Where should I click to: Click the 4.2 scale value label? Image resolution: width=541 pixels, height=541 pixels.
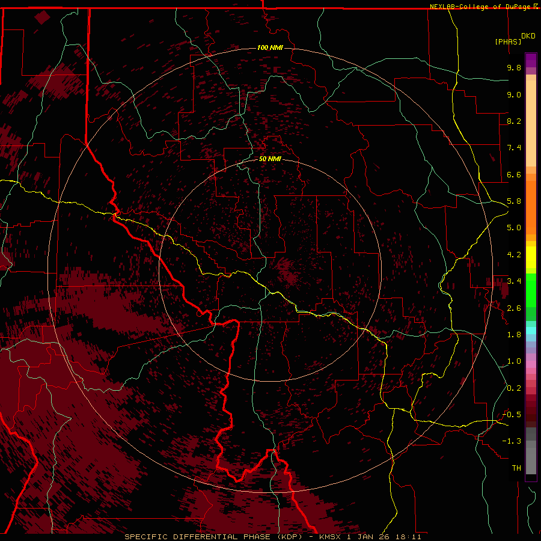pos(514,255)
